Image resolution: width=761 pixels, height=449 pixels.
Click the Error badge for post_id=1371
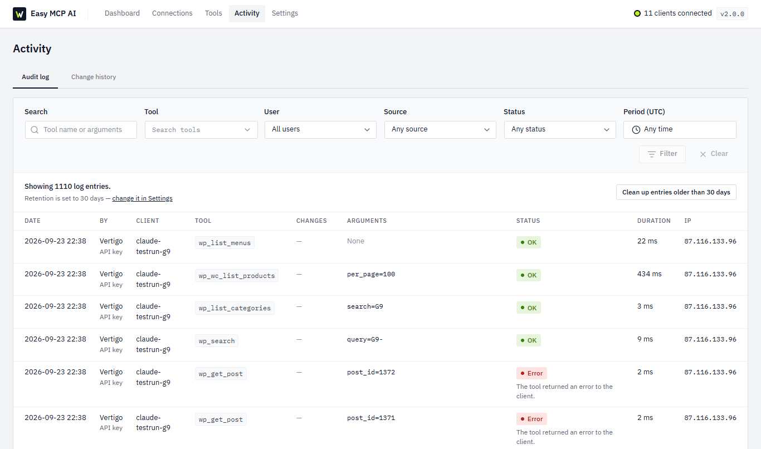point(531,419)
